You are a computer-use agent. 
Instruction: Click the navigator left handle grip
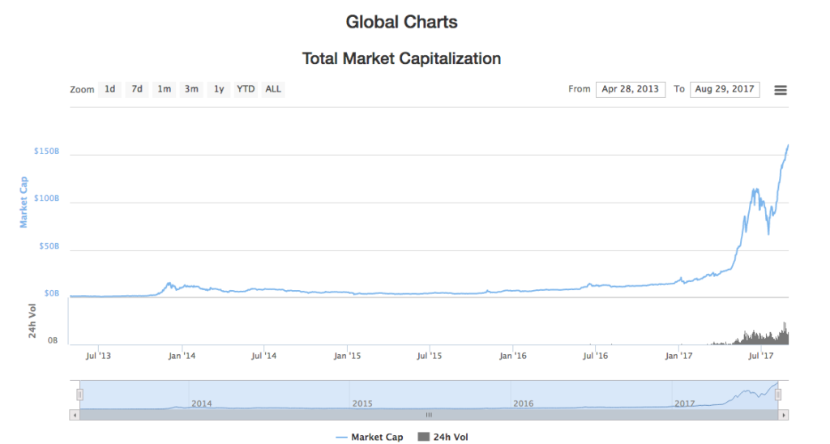tap(79, 395)
